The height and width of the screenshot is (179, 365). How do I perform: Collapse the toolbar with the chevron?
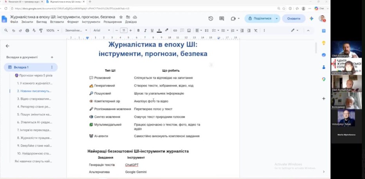(x=308, y=30)
